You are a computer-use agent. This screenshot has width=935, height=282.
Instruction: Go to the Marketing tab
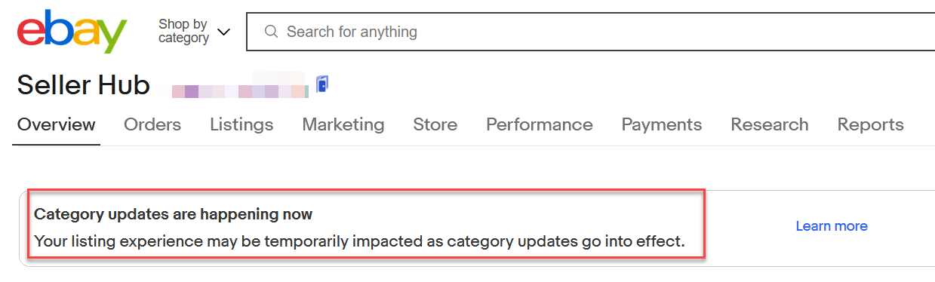pos(343,124)
